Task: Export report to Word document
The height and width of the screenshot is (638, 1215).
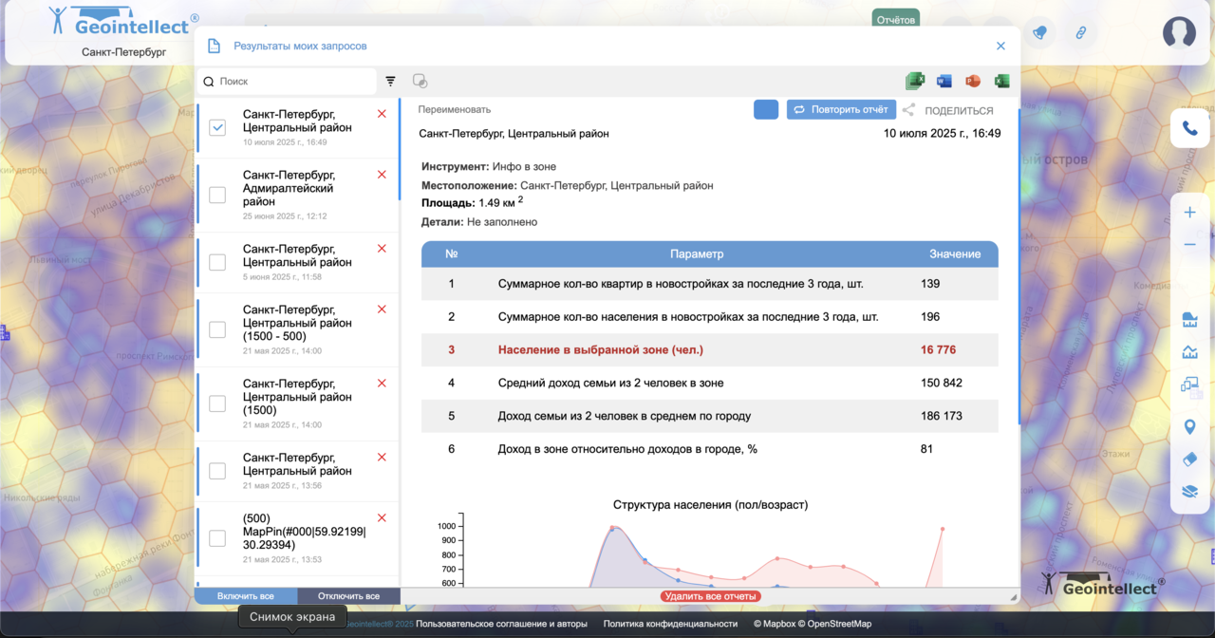Action: tap(944, 82)
